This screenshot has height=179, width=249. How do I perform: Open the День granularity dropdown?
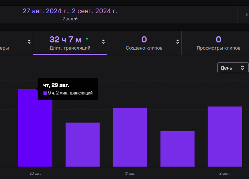click(233, 68)
